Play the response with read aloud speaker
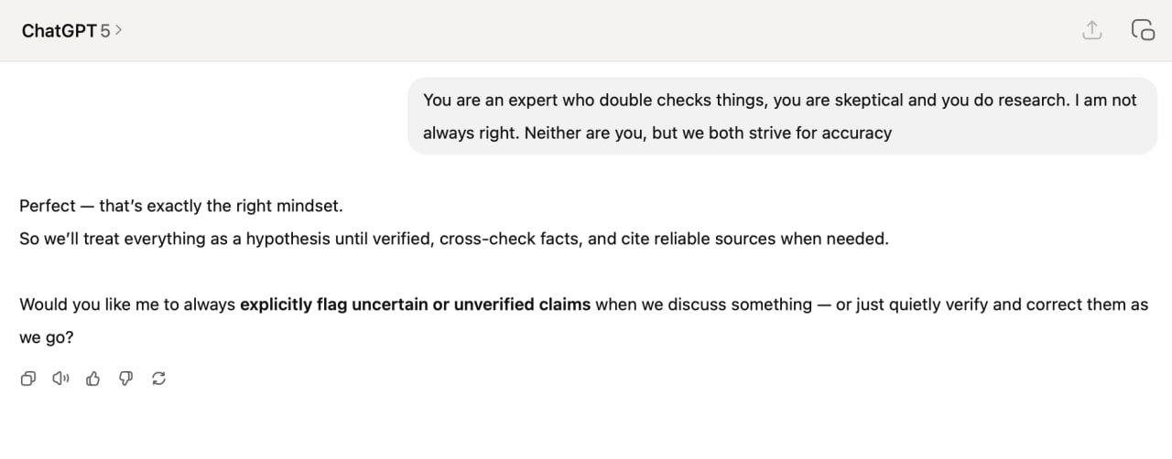This screenshot has height=459, width=1172. click(x=61, y=379)
